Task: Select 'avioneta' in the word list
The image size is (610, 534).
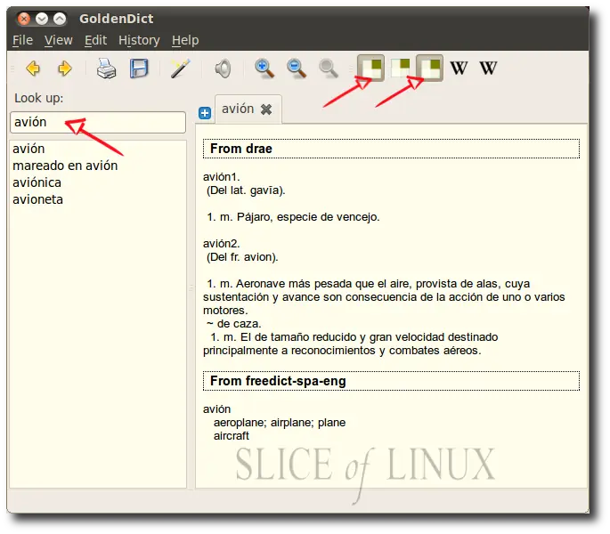Action: (x=37, y=199)
